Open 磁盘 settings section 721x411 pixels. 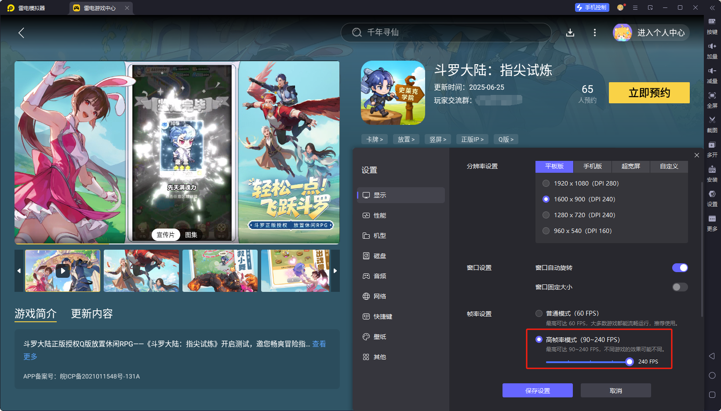pyautogui.click(x=401, y=256)
